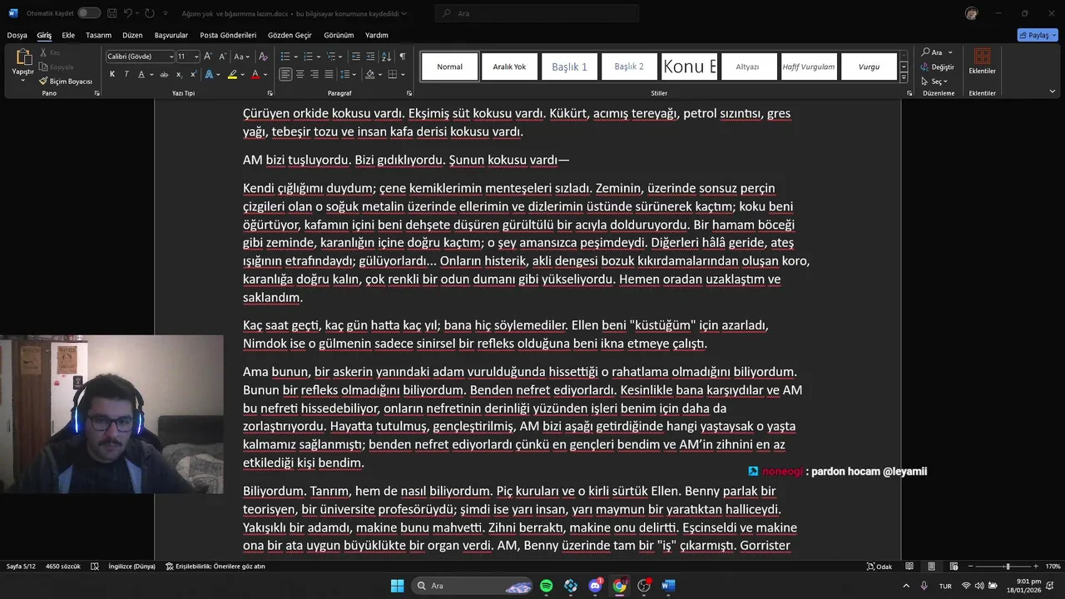
Task: Apply the Aralık Yok style
Action: tap(509, 67)
